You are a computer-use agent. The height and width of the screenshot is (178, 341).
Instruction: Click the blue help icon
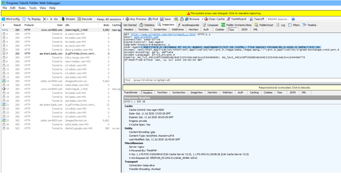(293, 19)
